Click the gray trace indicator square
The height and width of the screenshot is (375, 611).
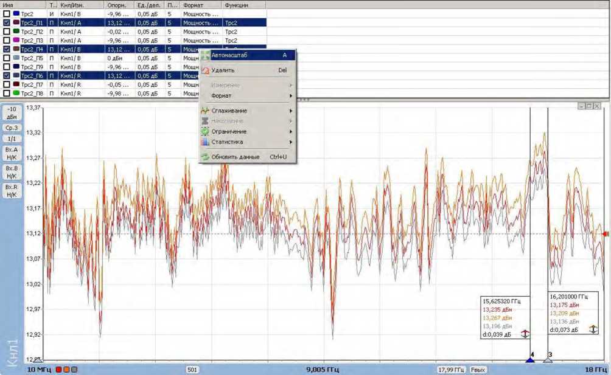74,369
